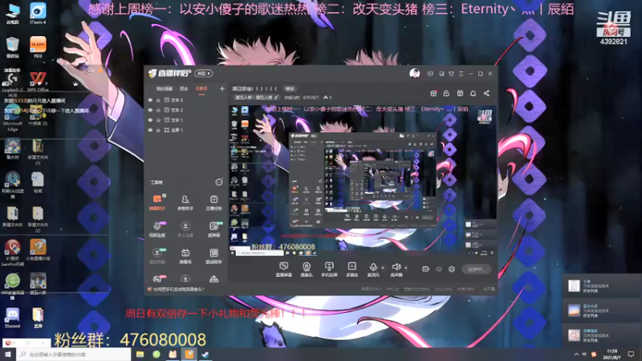
Task: Select the 文本 3 source row
Action: click(185, 99)
